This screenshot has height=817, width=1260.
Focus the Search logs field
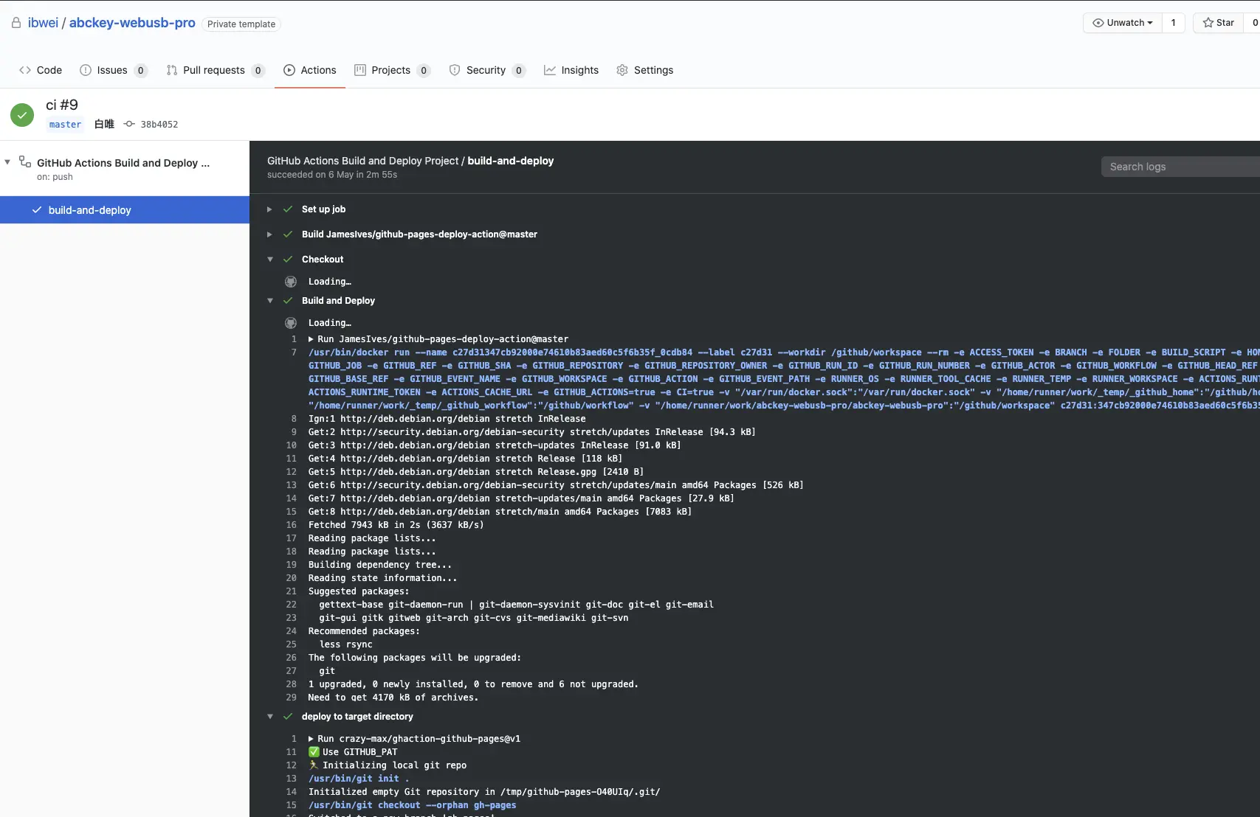pos(1180,167)
